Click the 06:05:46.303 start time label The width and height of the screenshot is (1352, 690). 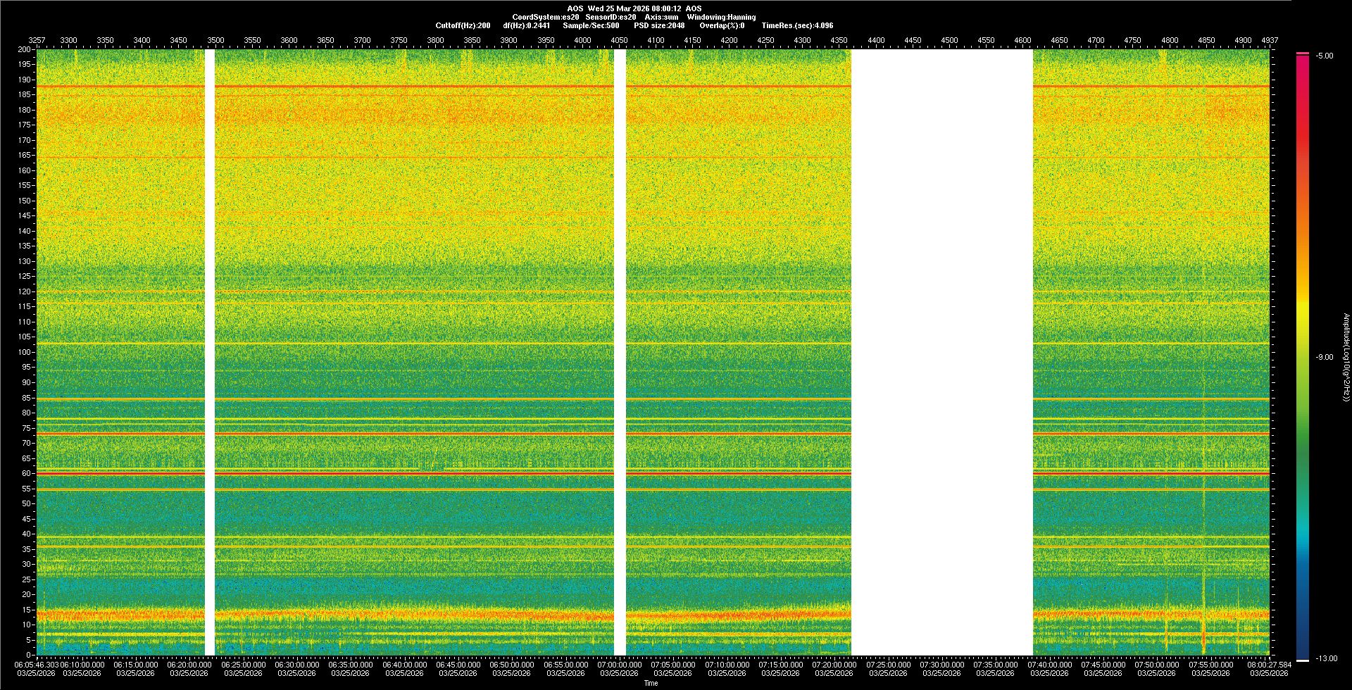[37, 665]
